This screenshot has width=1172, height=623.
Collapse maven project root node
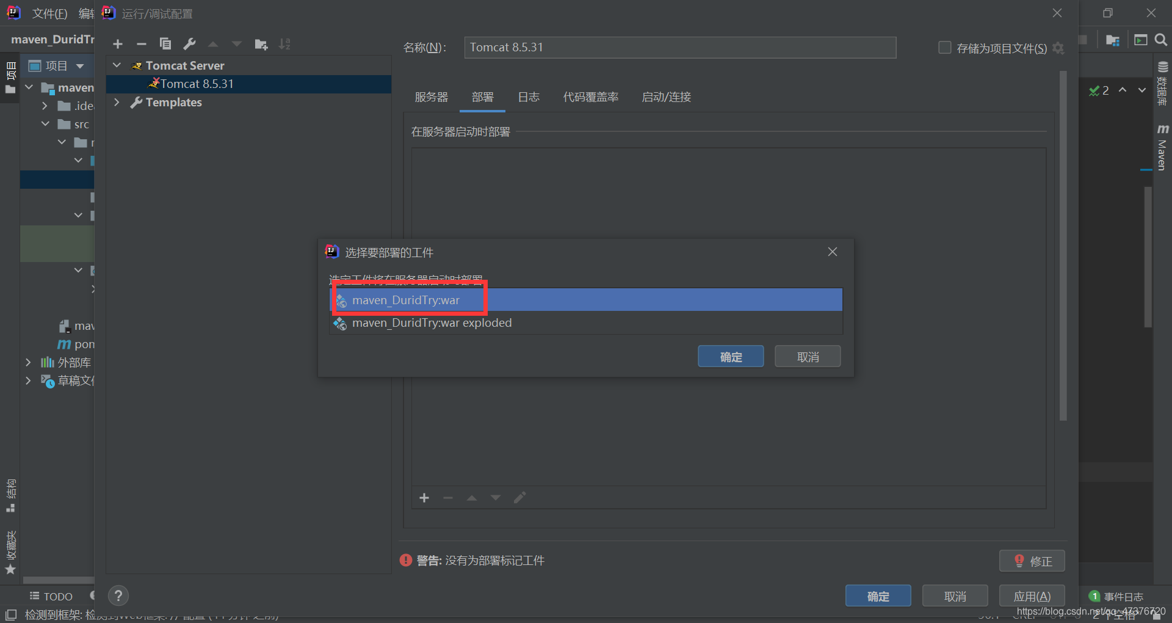point(29,87)
